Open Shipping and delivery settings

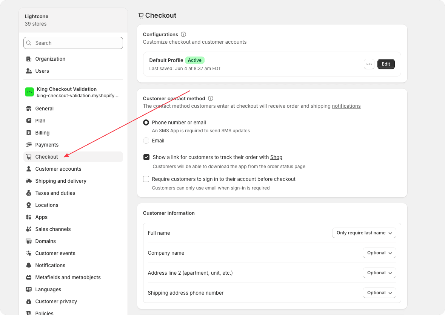tap(73, 181)
